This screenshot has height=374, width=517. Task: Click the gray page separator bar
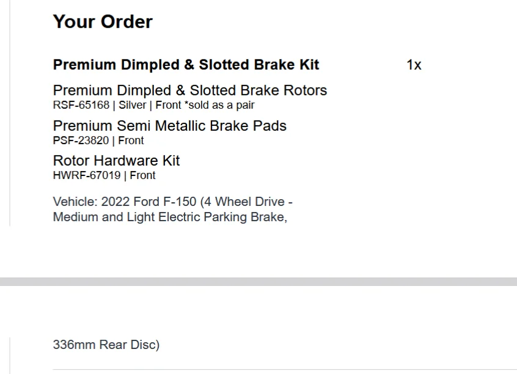258,282
